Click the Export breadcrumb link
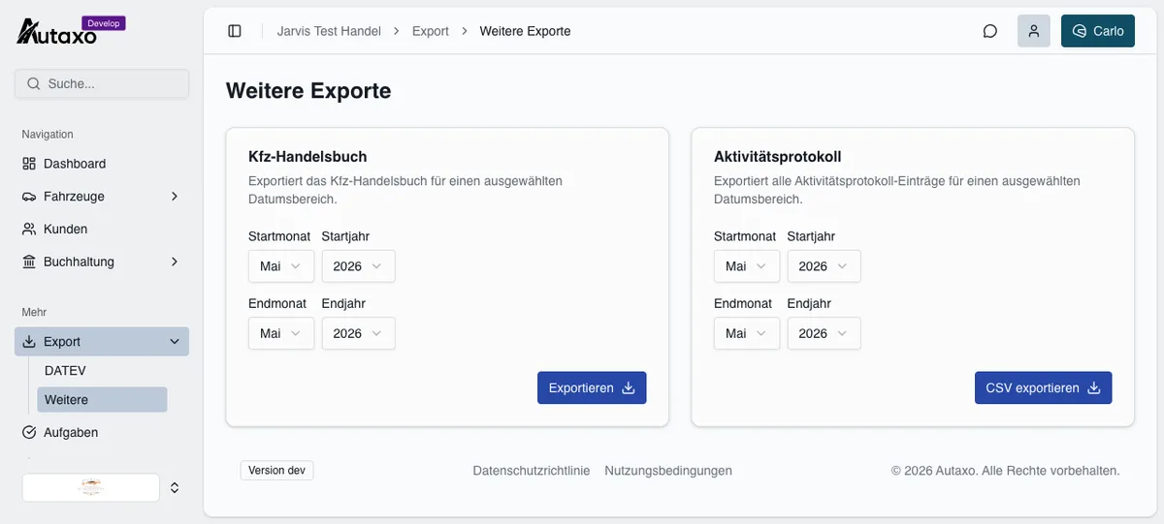This screenshot has width=1164, height=524. pyautogui.click(x=431, y=31)
